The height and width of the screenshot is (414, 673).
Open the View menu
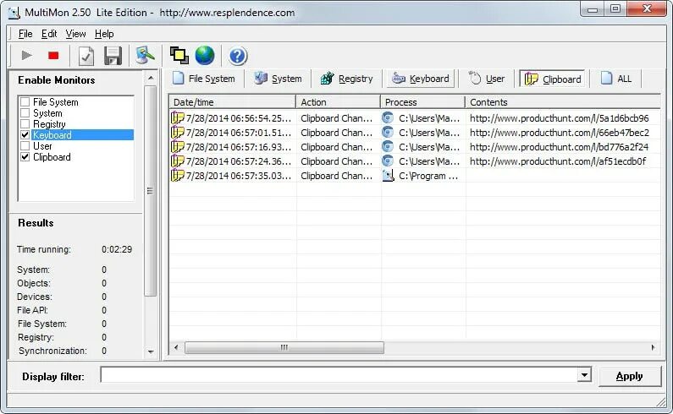(x=75, y=34)
